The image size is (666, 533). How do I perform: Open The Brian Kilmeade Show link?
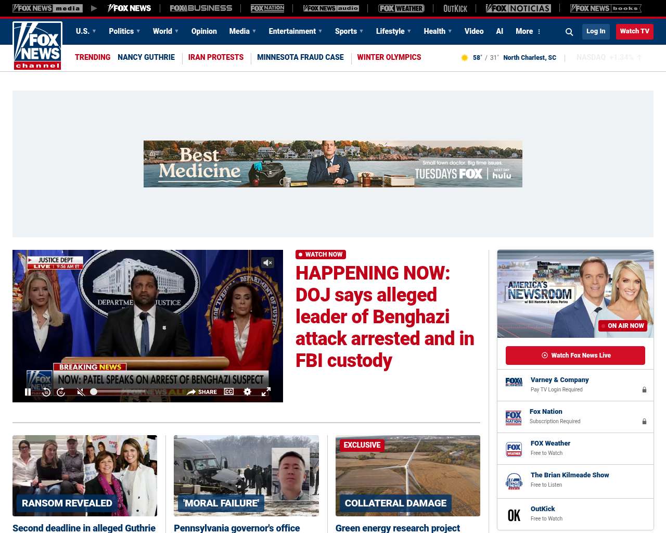[570, 475]
